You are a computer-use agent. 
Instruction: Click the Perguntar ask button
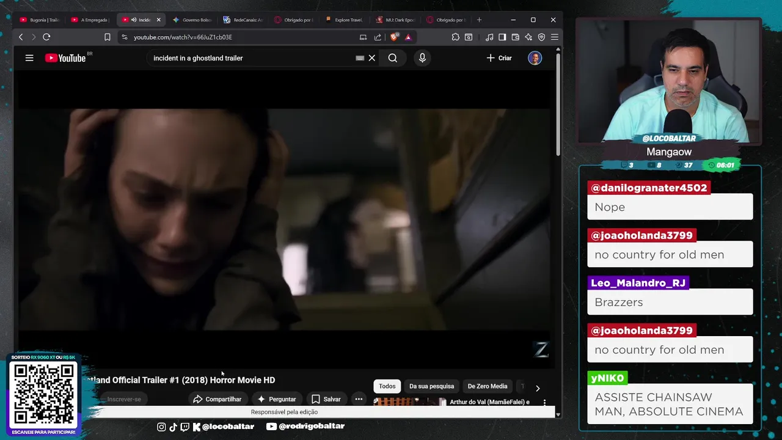277,399
